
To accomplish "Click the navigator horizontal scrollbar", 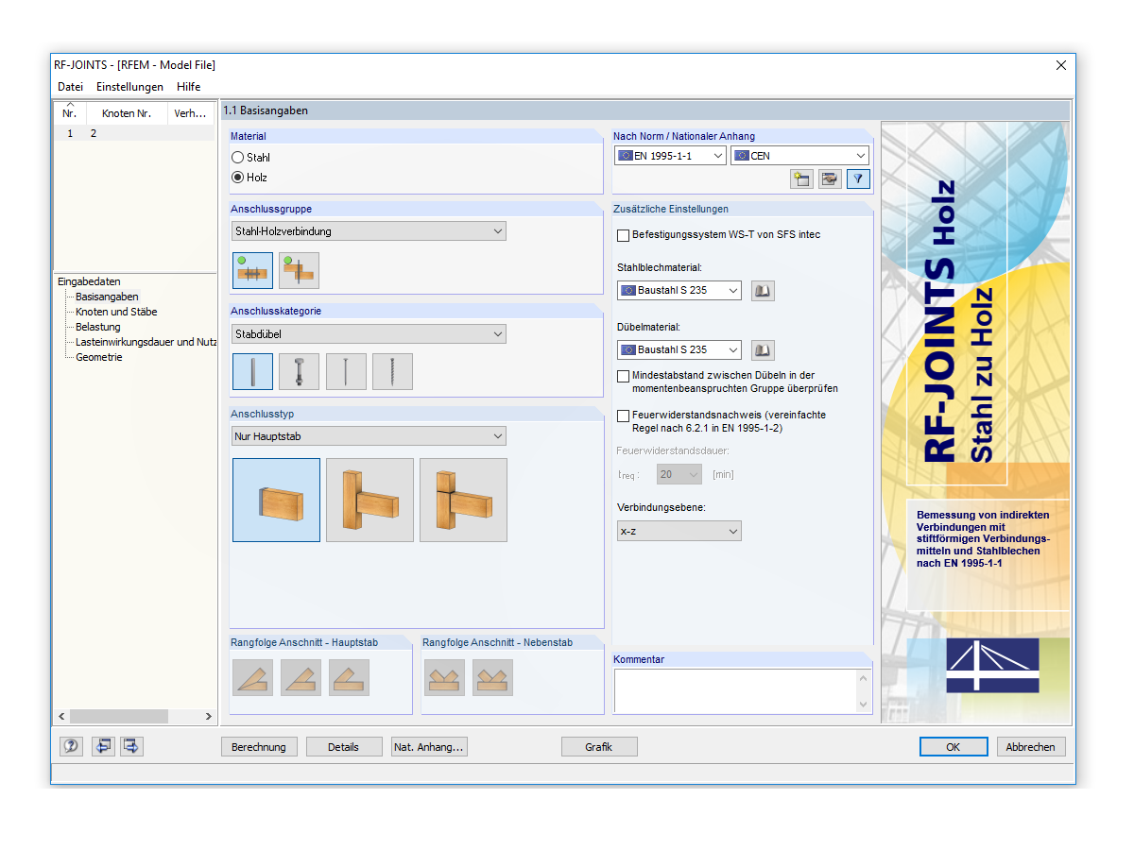I will point(117,717).
